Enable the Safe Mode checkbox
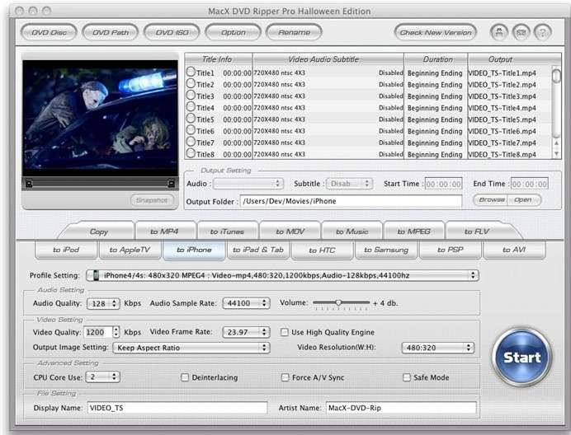 coord(407,377)
